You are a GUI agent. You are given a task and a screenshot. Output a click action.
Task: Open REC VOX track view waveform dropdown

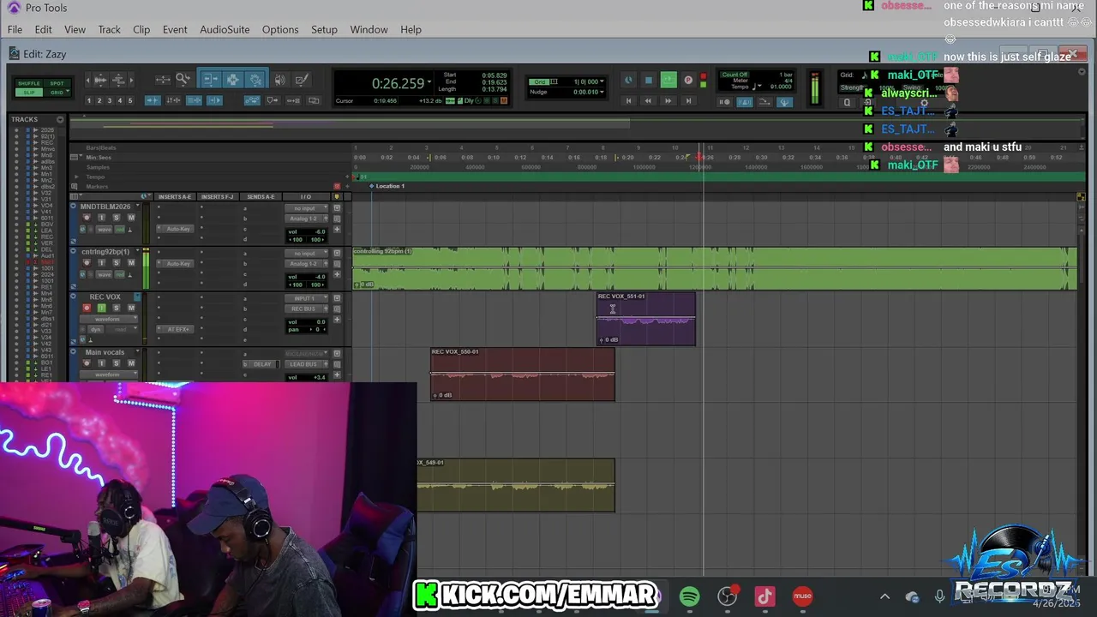tap(108, 319)
